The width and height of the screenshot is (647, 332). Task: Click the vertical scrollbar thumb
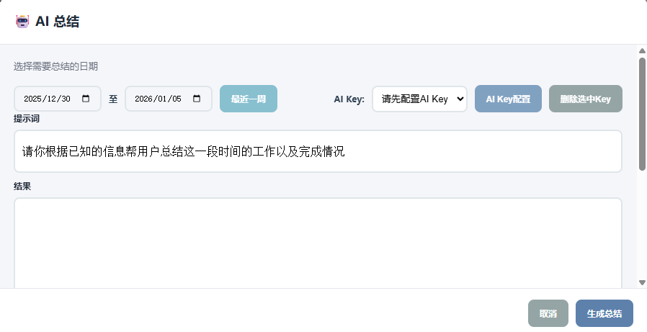pyautogui.click(x=642, y=114)
